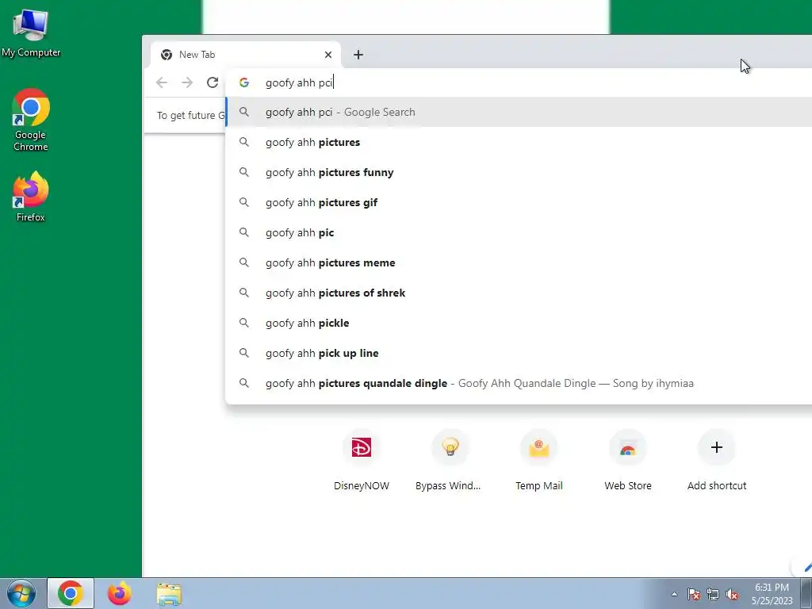
Task: Choose the plain 'goofy ahh pictures' suggestion
Action: click(519, 142)
